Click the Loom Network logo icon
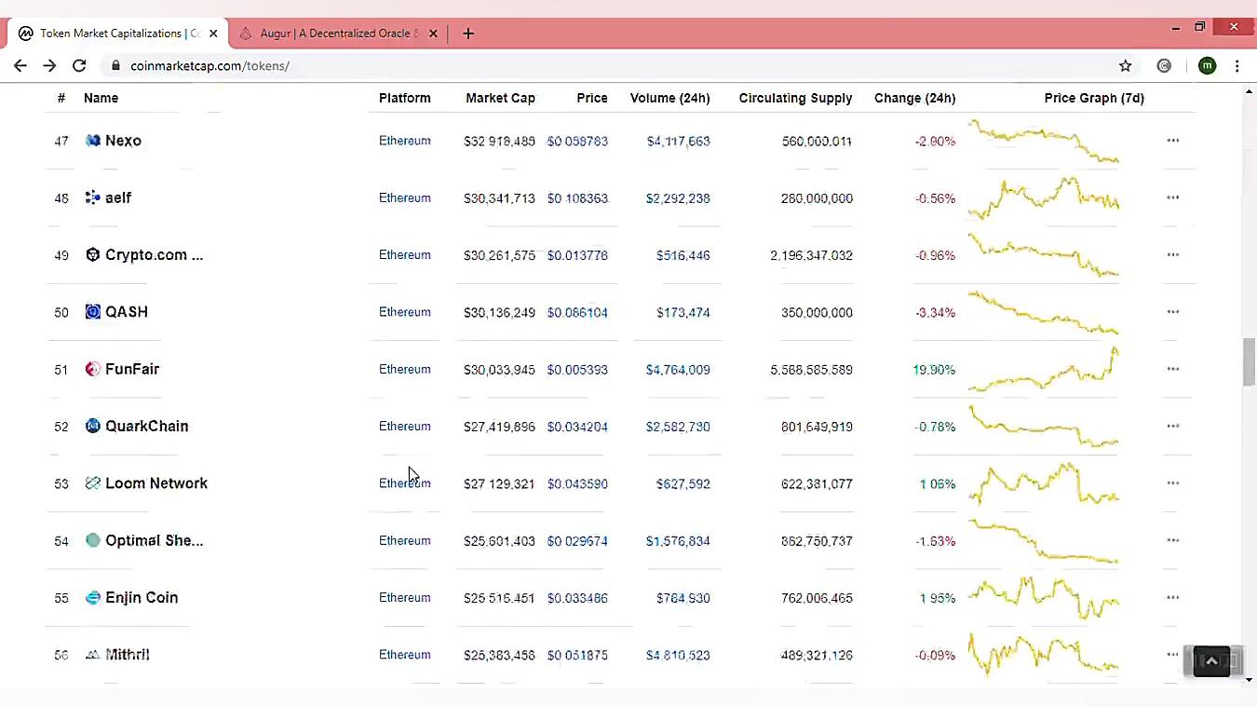Viewport: 1257px width, 707px height. click(92, 483)
